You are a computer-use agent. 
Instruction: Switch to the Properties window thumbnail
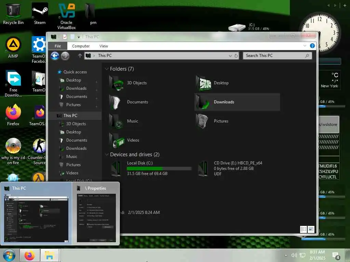point(96,214)
